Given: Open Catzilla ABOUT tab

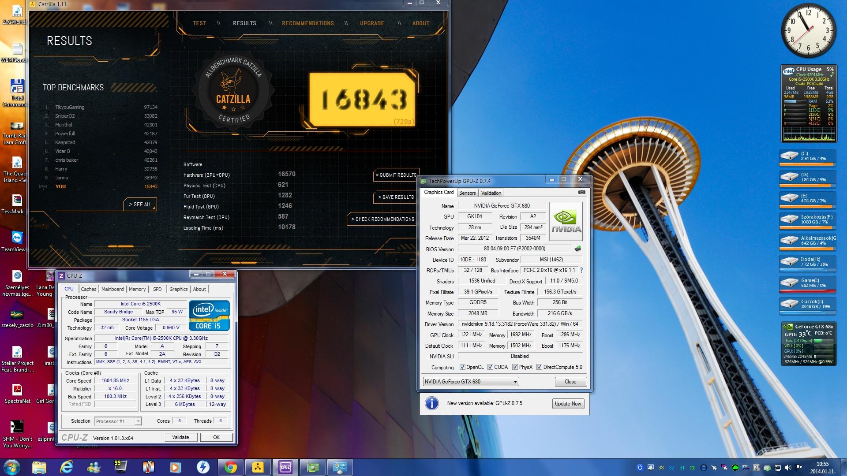Looking at the screenshot, I should 421,23.
